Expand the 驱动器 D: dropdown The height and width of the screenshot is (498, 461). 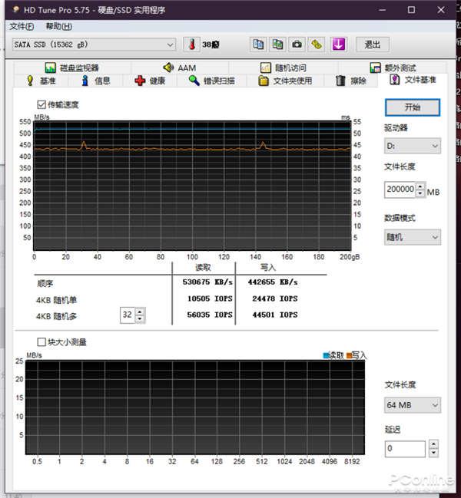pos(412,146)
